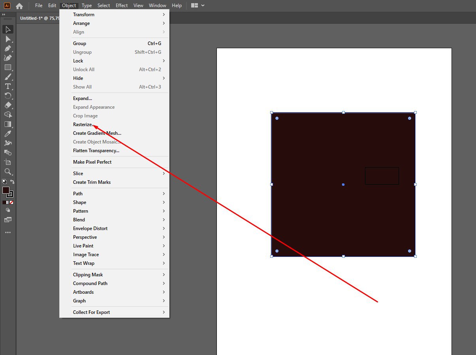Viewport: 476px width, 355px height.
Task: Select the Eyedropper tool
Action: [8, 134]
